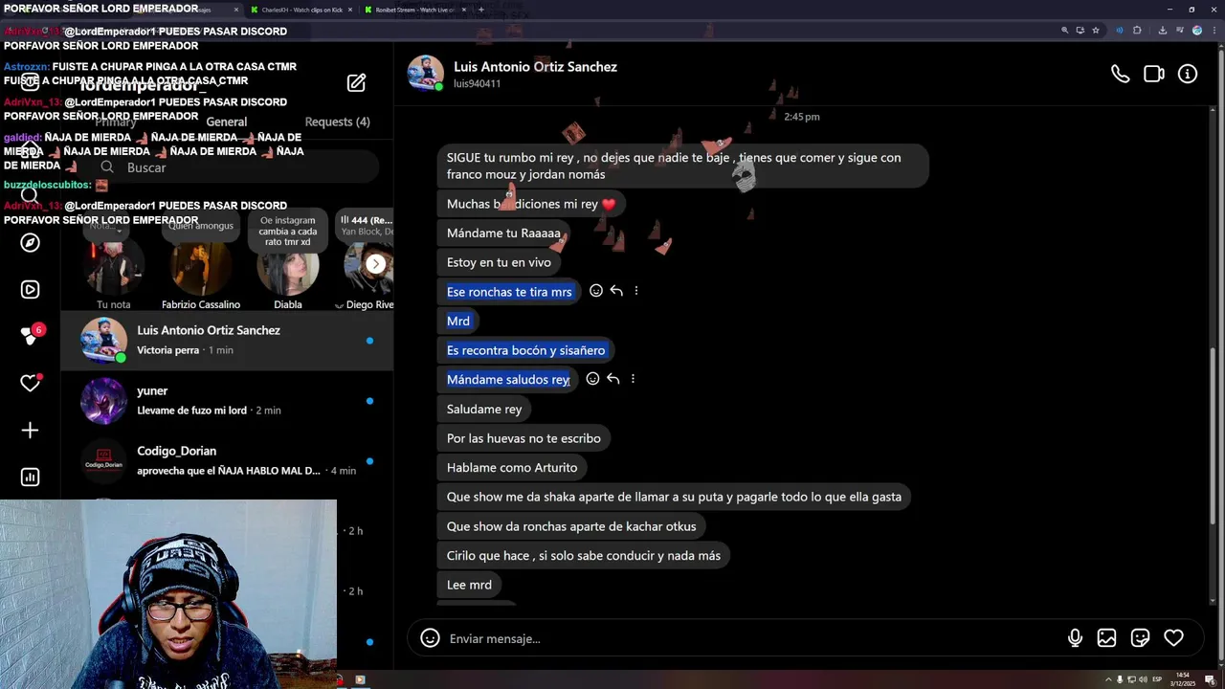Open the yuner conversation
1225x689 pixels.
tap(227, 400)
